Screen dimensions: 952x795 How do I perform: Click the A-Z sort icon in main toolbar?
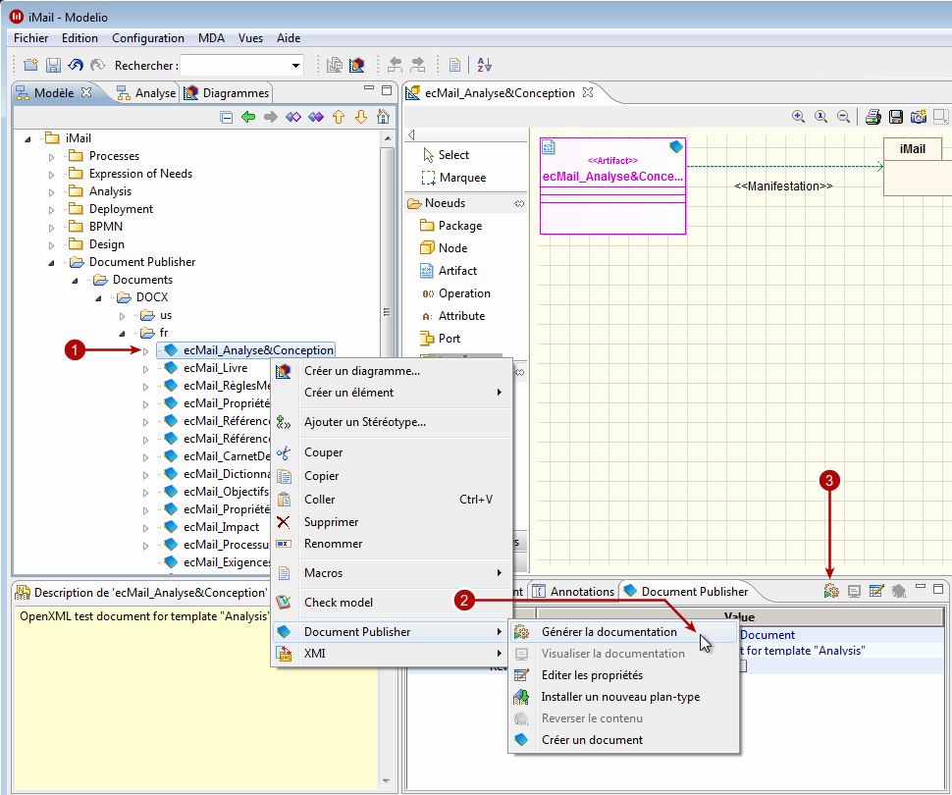484,65
